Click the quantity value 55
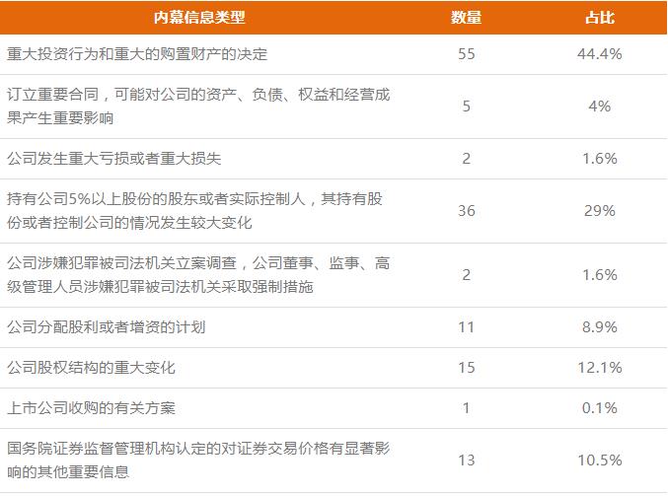This screenshot has width=668, height=496. tap(467, 54)
